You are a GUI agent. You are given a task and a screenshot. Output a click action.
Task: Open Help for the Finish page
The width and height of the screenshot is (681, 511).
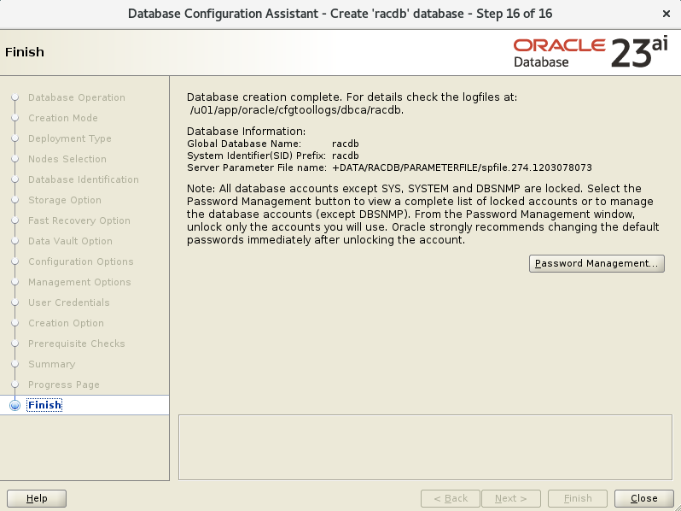pyautogui.click(x=37, y=498)
